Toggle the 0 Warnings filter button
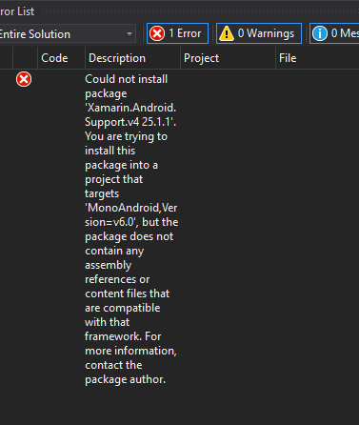 pos(259,33)
